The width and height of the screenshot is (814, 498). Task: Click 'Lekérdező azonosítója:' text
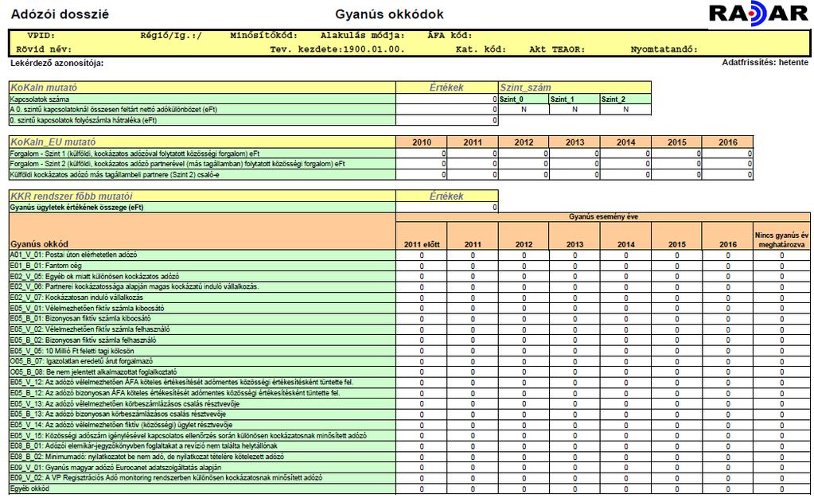tap(57, 64)
